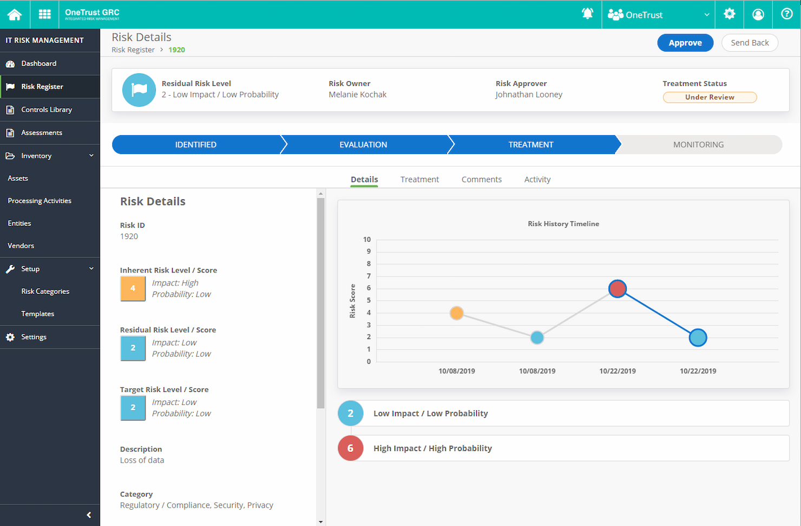Screen dimensions: 801x526
Task: Click the Send Back button
Action: tap(750, 43)
